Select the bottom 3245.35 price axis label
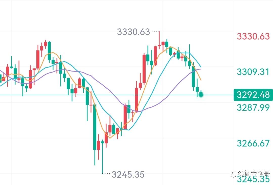The height and width of the screenshot is (185, 273). click(253, 179)
